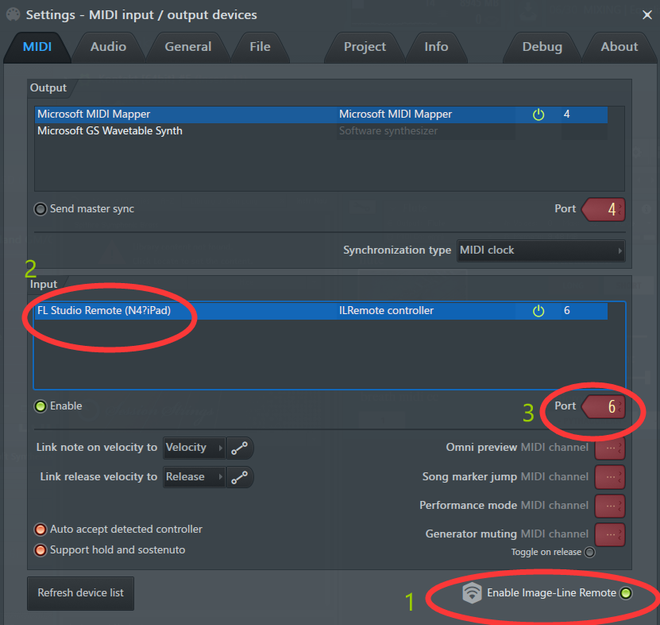Open the About tab

[619, 47]
